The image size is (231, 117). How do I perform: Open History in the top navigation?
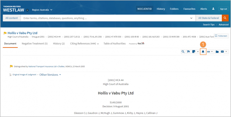tap(161, 9)
